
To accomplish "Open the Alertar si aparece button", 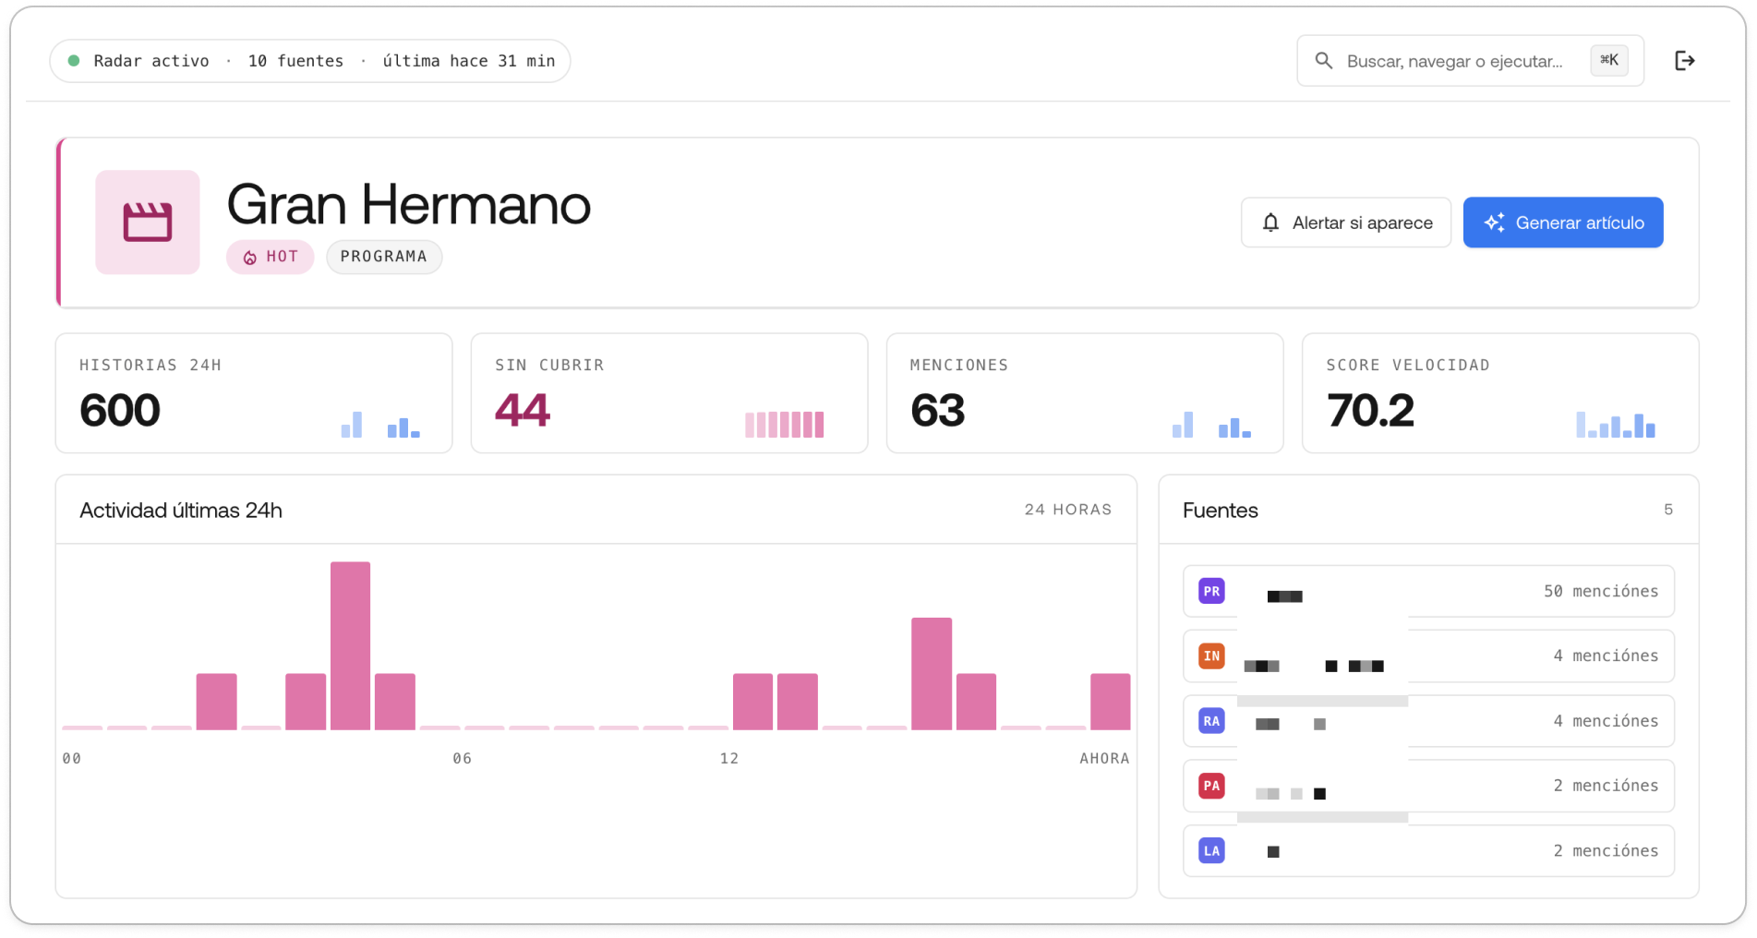I will (1346, 222).
